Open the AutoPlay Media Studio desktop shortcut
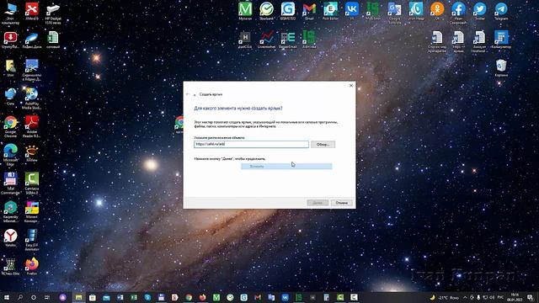 pyautogui.click(x=32, y=98)
